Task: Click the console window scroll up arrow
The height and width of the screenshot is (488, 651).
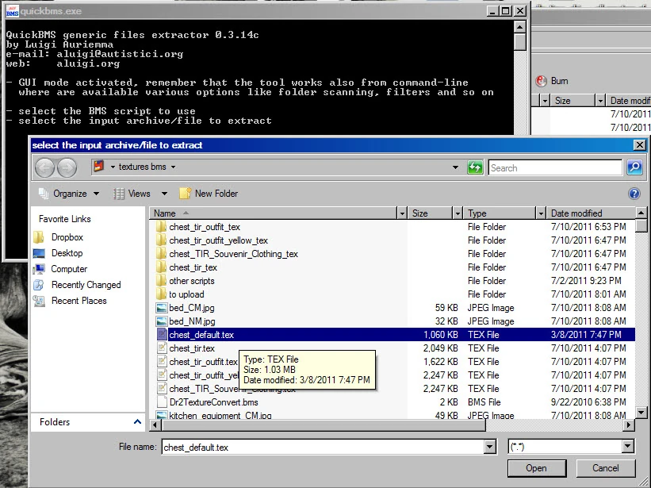Action: click(x=519, y=28)
